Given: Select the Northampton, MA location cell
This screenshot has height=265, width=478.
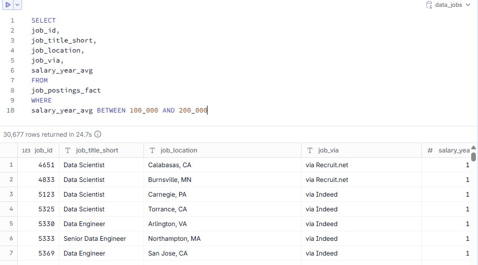Looking at the screenshot, I should [223, 238].
